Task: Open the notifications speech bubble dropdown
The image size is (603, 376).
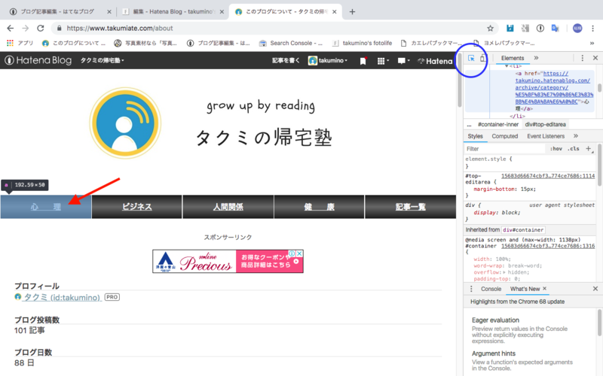Action: pos(403,61)
